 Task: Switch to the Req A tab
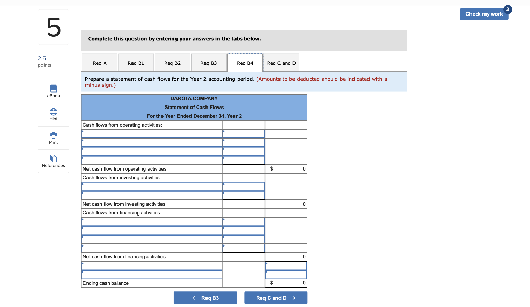click(99, 63)
